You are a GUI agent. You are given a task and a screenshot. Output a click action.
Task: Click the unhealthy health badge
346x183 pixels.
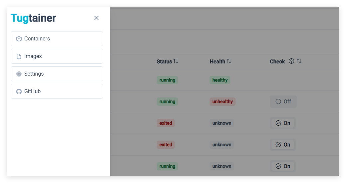(x=223, y=102)
